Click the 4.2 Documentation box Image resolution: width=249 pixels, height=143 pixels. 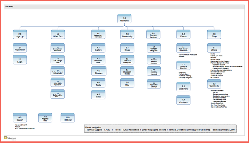[98, 60]
